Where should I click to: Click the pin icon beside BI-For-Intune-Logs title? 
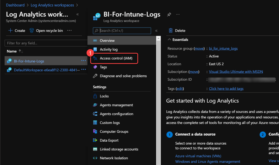point(169,14)
